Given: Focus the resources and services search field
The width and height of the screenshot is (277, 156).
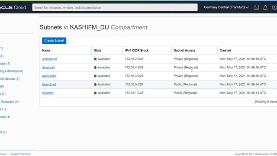Looking at the screenshot, I should pyautogui.click(x=115, y=7).
